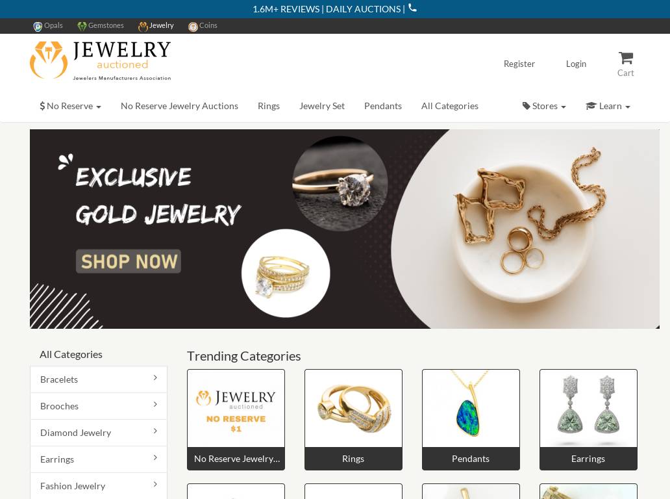Expand the Diamond Jewelry category chevron
670x499 pixels.
click(155, 431)
